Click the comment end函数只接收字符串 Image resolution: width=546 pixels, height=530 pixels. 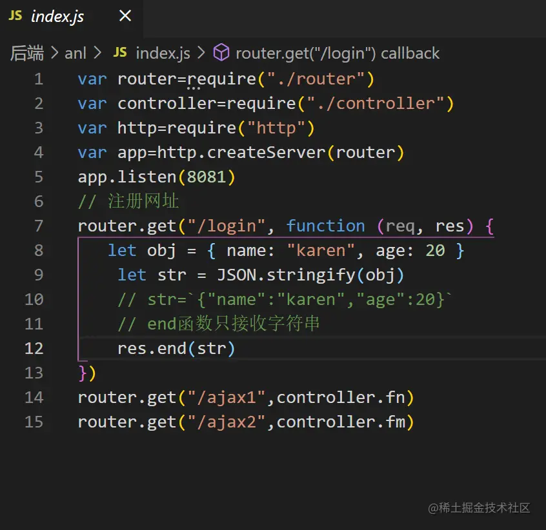(218, 324)
